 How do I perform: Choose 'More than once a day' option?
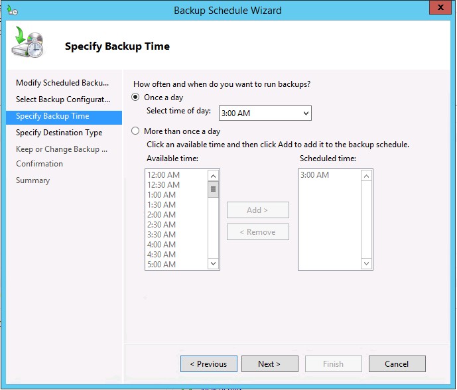tap(136, 131)
